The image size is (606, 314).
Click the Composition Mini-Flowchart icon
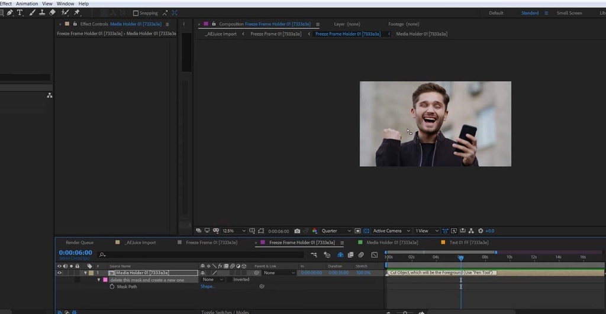[314, 255]
